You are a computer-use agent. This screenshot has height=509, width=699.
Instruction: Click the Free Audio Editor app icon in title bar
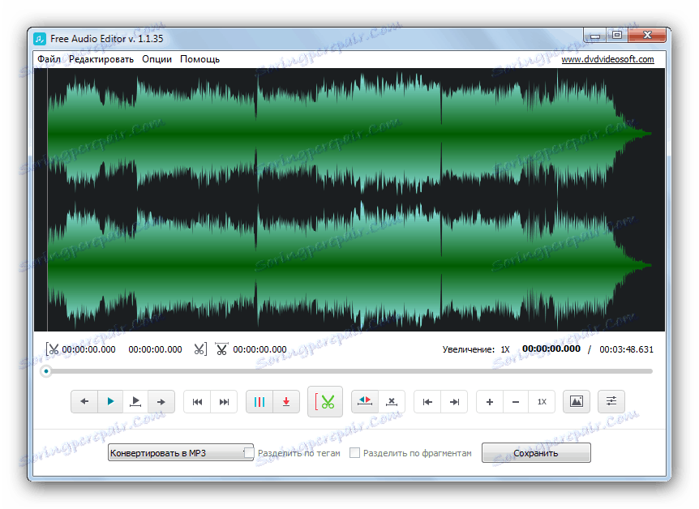40,39
